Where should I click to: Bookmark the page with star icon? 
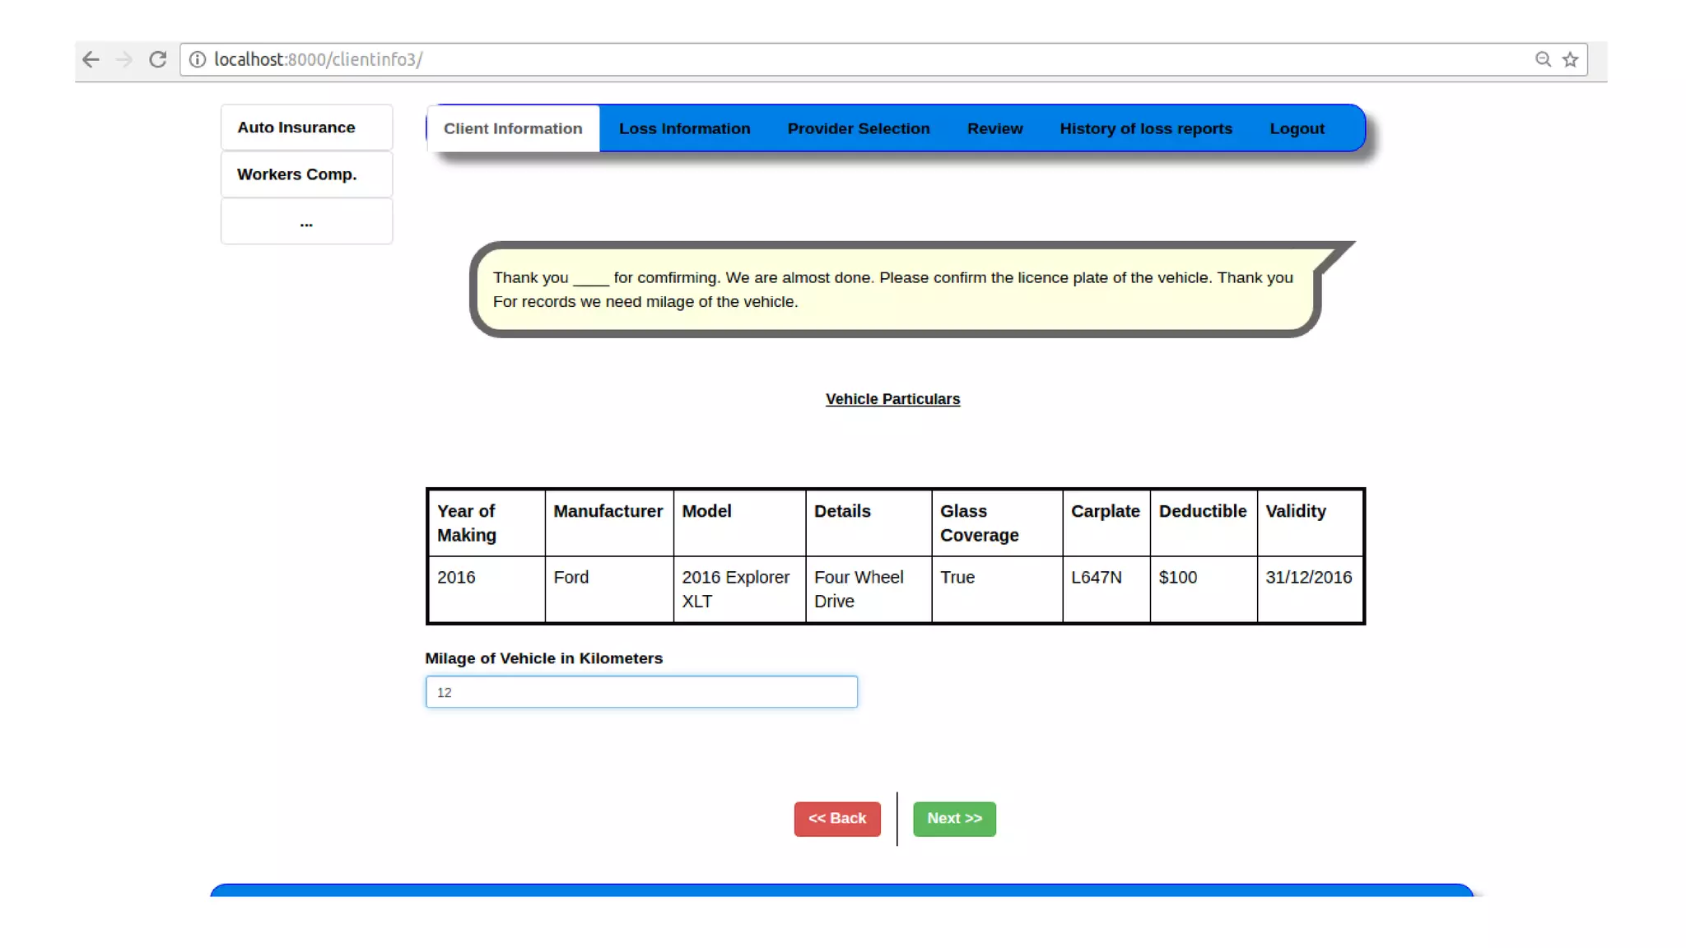1571,59
